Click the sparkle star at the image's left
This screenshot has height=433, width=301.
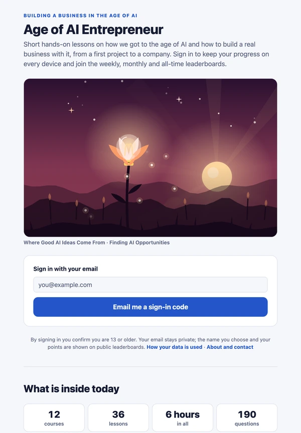point(71,110)
